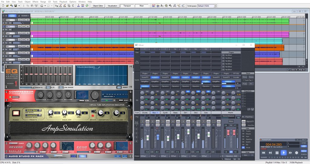Click the New project icon in toolbar
Screen dimensions: 310x164
3,6
